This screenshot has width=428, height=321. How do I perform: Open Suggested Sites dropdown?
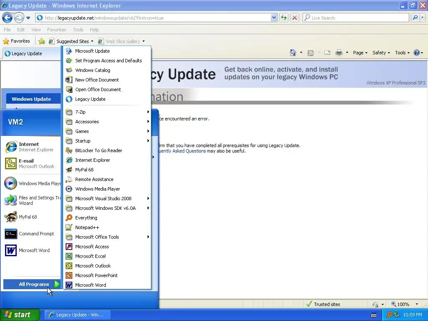(72, 41)
